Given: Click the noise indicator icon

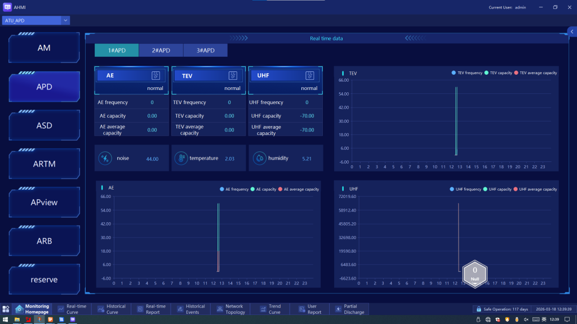Looking at the screenshot, I should [x=104, y=159].
